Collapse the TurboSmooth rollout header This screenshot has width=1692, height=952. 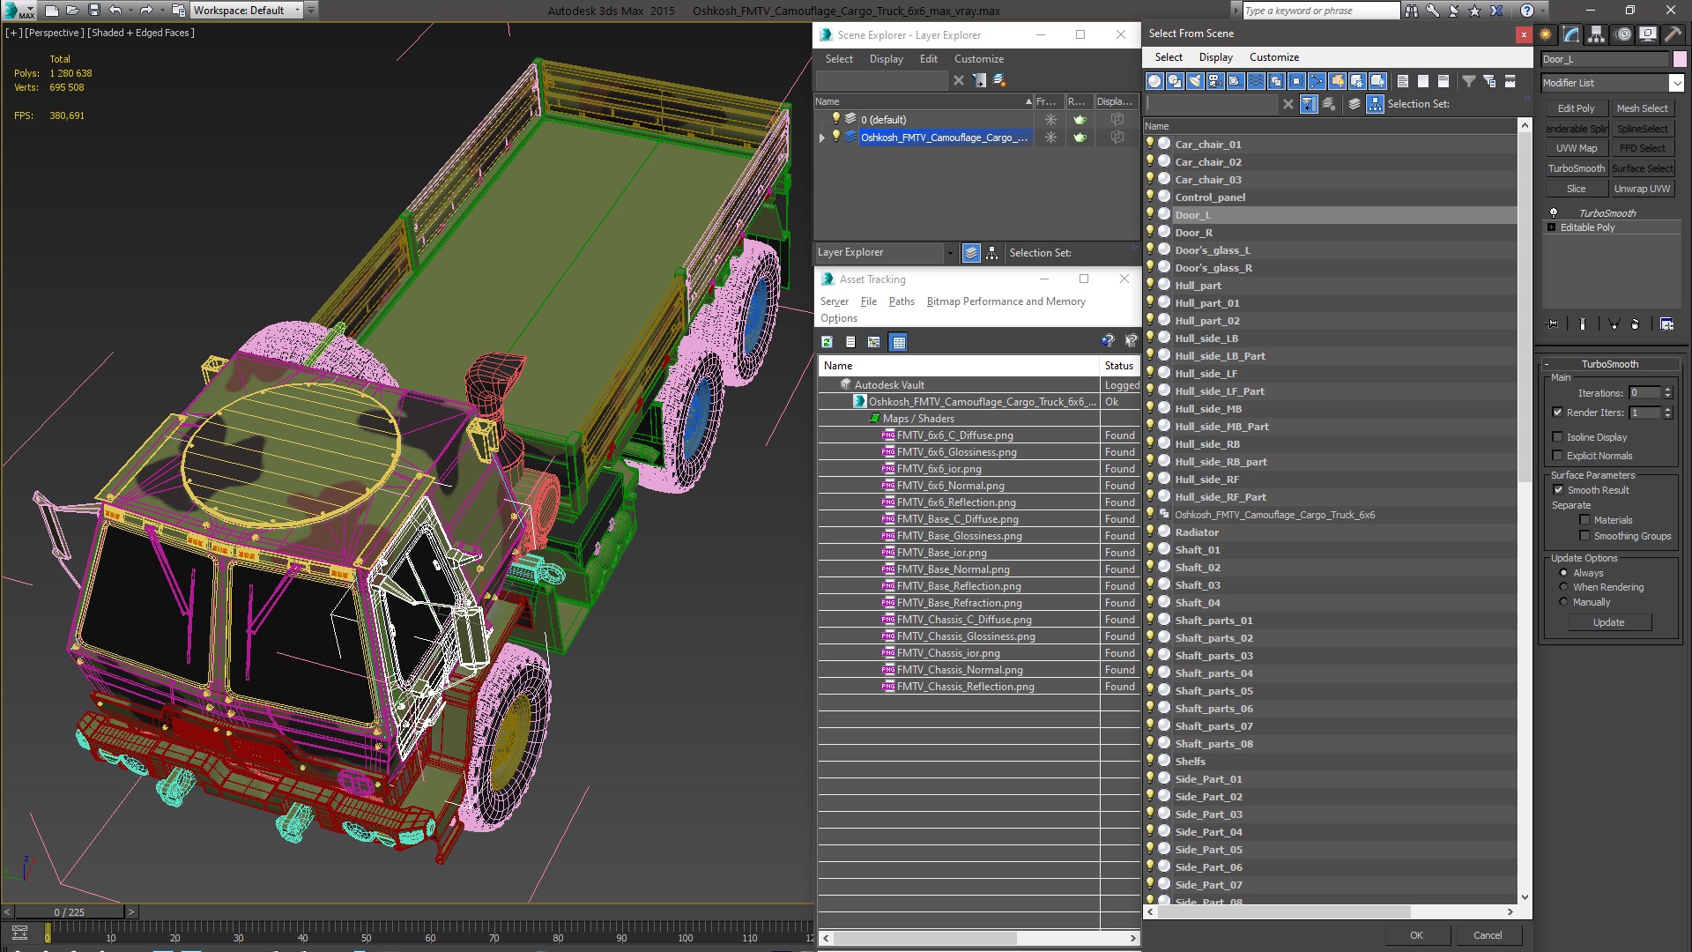tap(1609, 364)
